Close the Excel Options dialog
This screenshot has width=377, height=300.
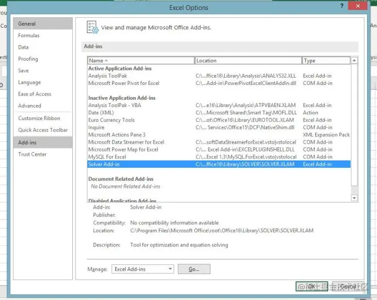tap(358, 6)
